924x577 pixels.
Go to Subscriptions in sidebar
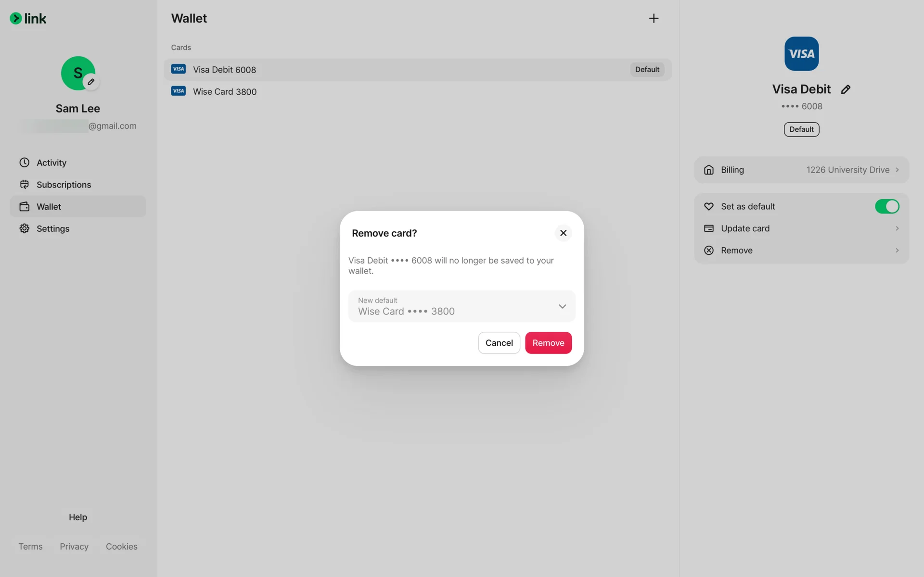pos(64,185)
